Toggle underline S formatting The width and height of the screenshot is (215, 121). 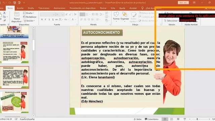click(x=49, y=19)
